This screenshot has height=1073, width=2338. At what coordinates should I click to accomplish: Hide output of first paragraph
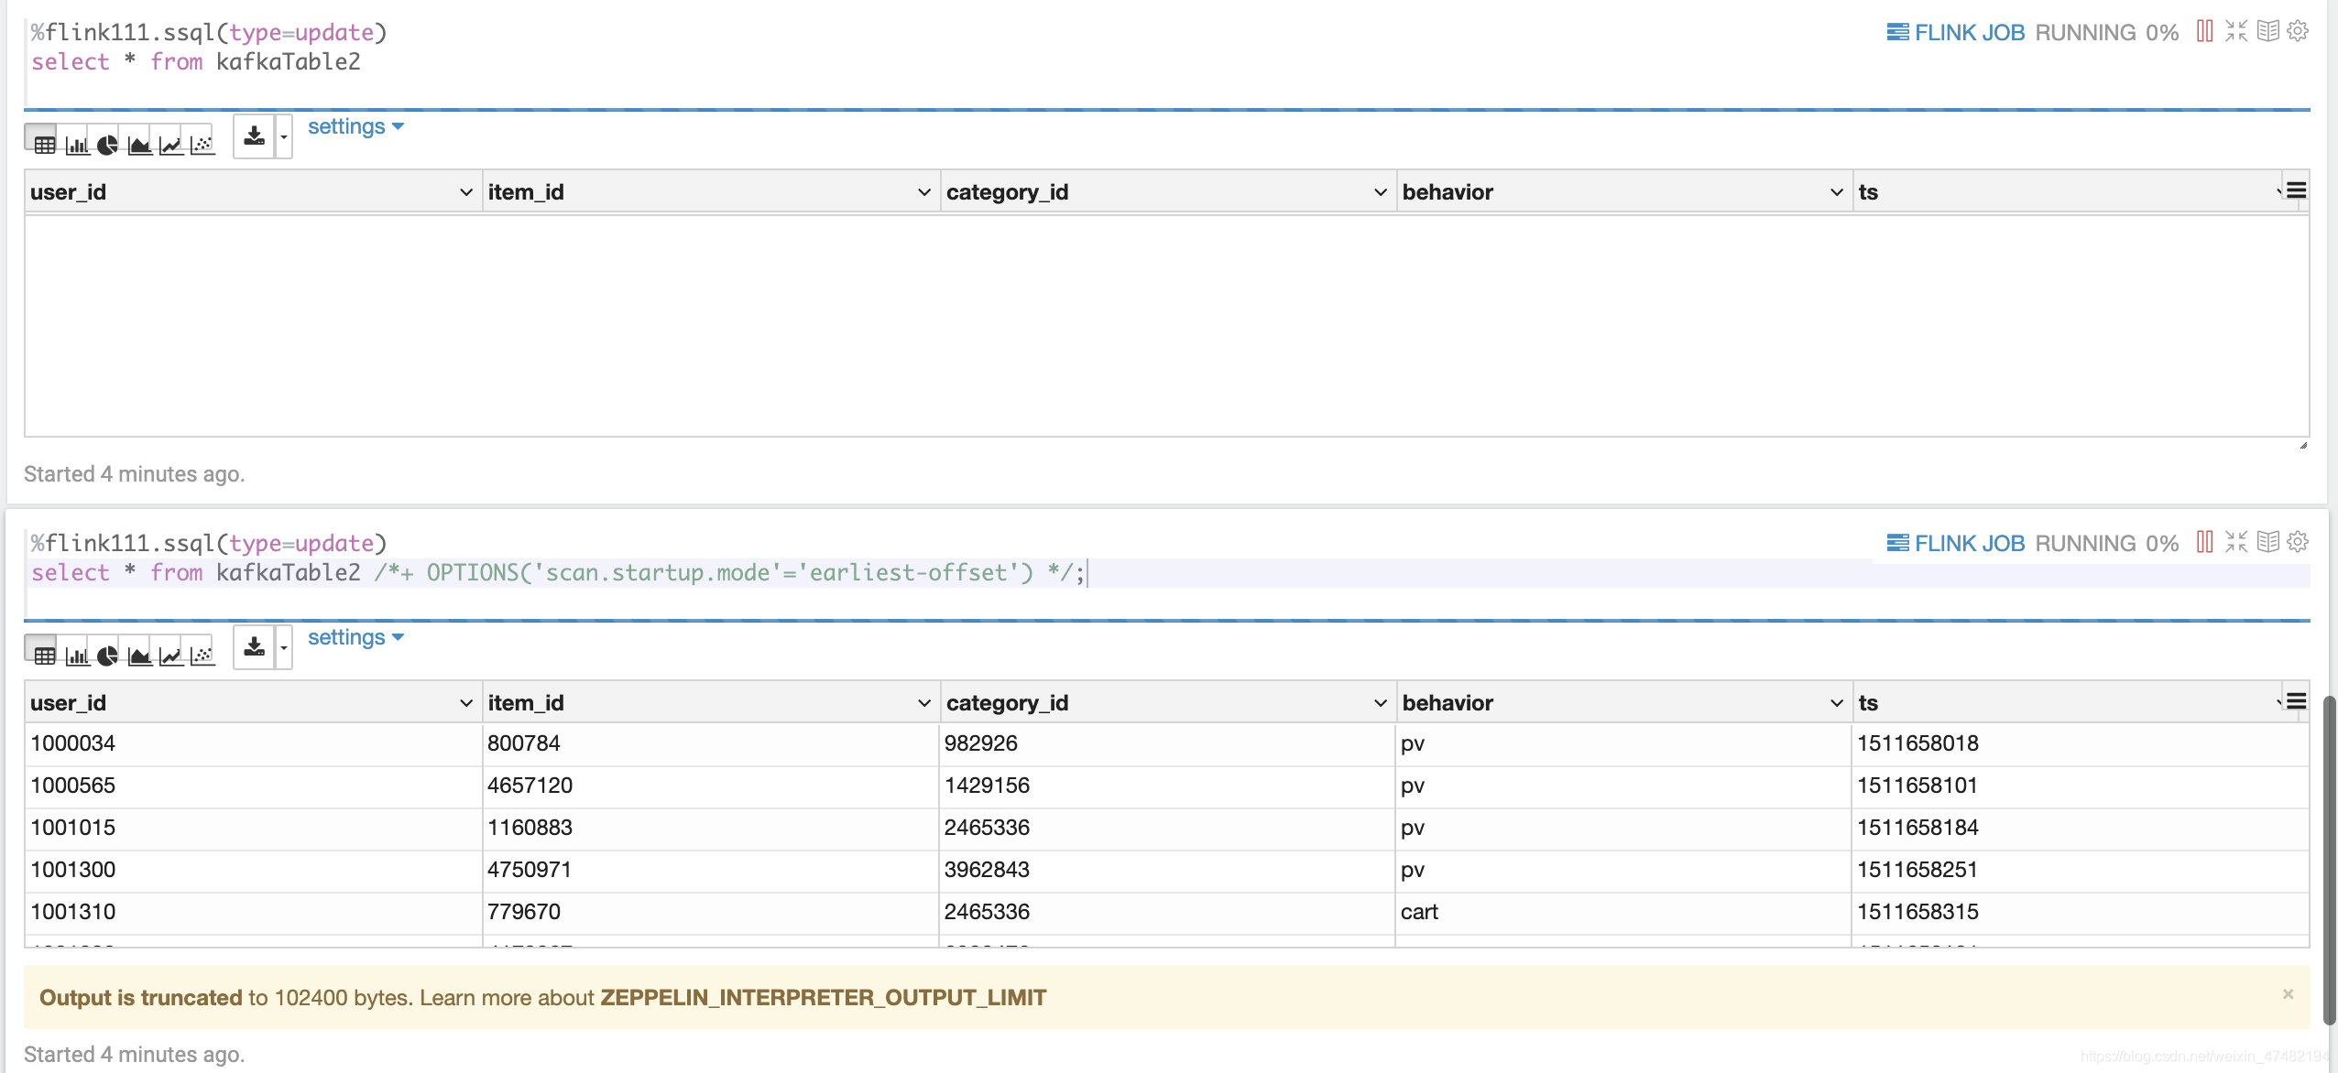coord(2267,31)
